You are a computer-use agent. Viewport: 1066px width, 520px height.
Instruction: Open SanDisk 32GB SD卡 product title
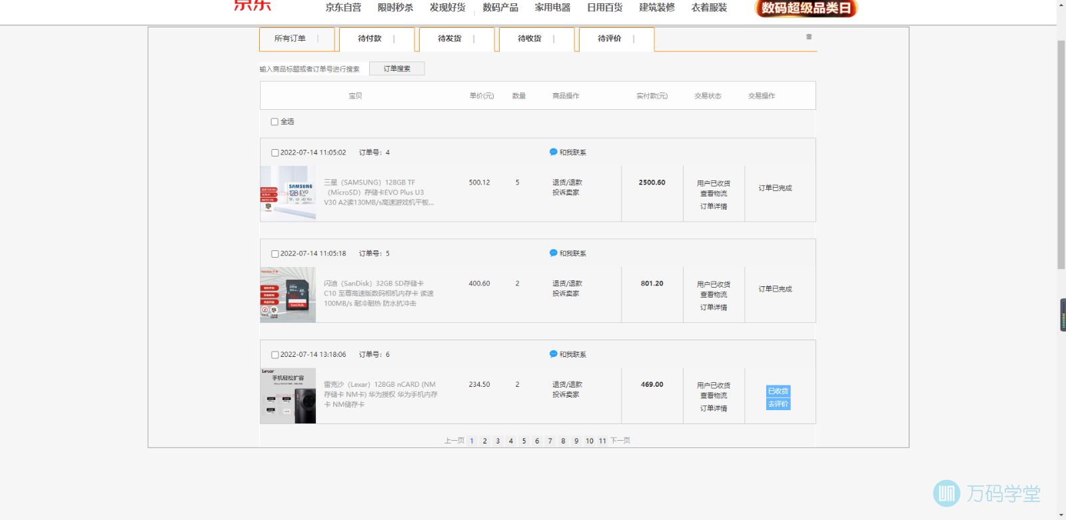pos(379,294)
